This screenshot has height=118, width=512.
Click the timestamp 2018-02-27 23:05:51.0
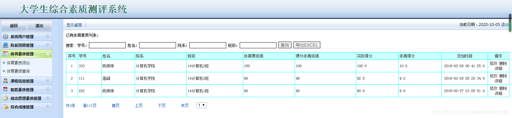tap(464, 91)
